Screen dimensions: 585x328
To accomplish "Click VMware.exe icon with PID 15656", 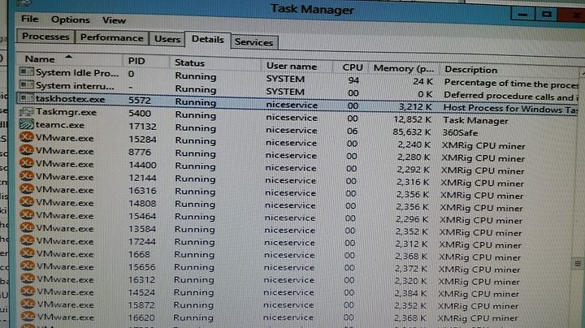I will (28, 265).
